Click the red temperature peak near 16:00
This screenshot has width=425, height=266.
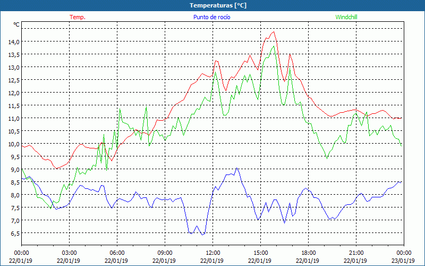click(x=274, y=32)
